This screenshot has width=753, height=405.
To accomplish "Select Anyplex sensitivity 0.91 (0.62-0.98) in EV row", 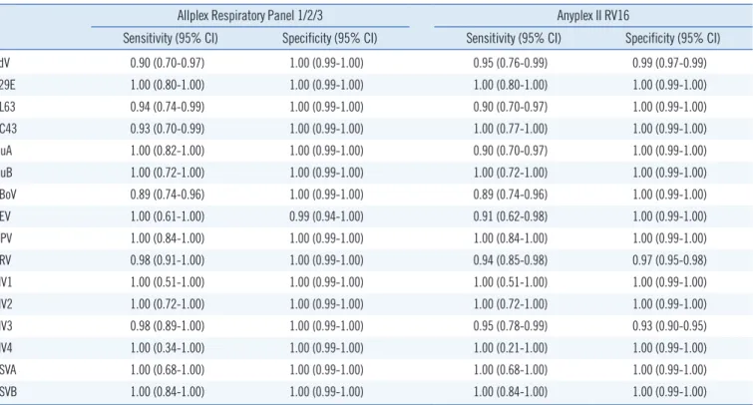I will coord(510,216).
